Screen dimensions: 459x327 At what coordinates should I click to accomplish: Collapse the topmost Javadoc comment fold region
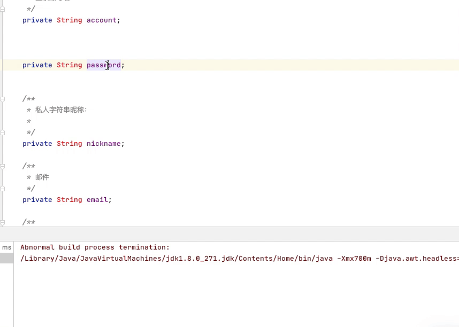[x=2, y=9]
